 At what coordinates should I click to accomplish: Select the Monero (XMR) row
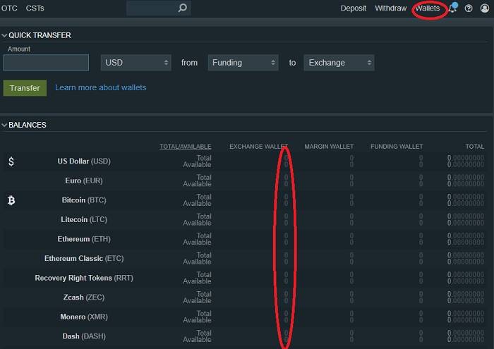click(x=245, y=317)
